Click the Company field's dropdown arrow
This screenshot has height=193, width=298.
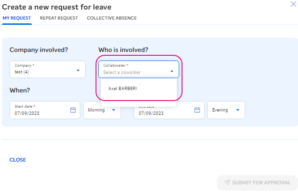point(78,71)
